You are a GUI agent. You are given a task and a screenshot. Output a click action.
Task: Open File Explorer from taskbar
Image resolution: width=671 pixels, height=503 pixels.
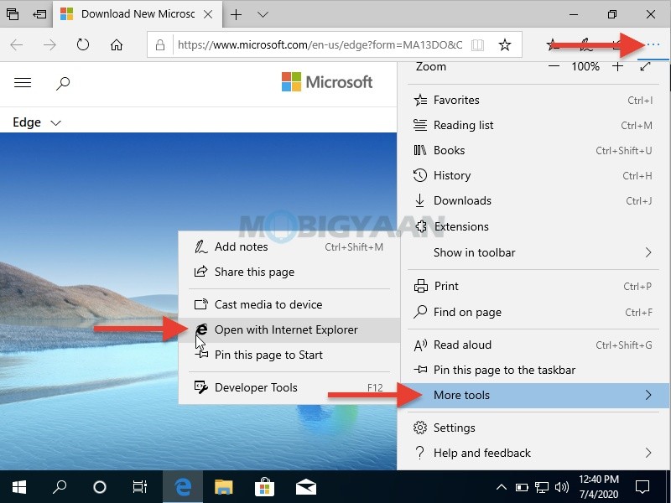coord(223,487)
